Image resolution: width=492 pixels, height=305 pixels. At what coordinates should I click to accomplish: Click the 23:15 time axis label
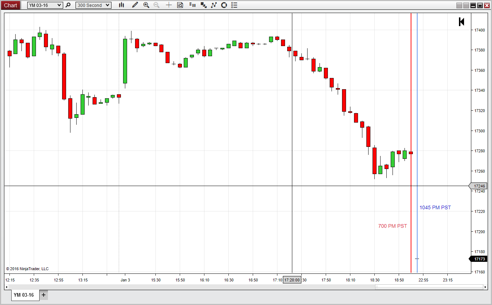pyautogui.click(x=448, y=280)
